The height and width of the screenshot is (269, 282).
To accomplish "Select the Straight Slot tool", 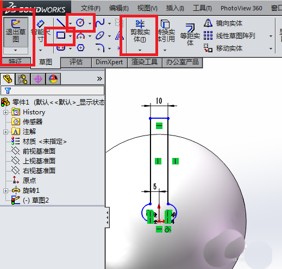I will (x=61, y=48).
